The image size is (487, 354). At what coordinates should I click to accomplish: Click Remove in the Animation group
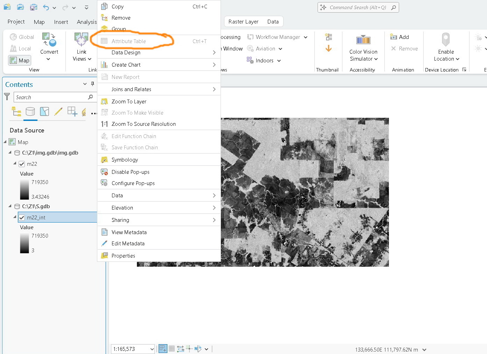click(404, 48)
